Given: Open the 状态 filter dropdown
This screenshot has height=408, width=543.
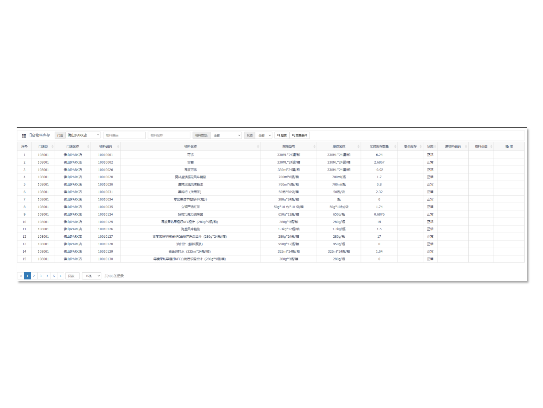Looking at the screenshot, I should pos(264,135).
